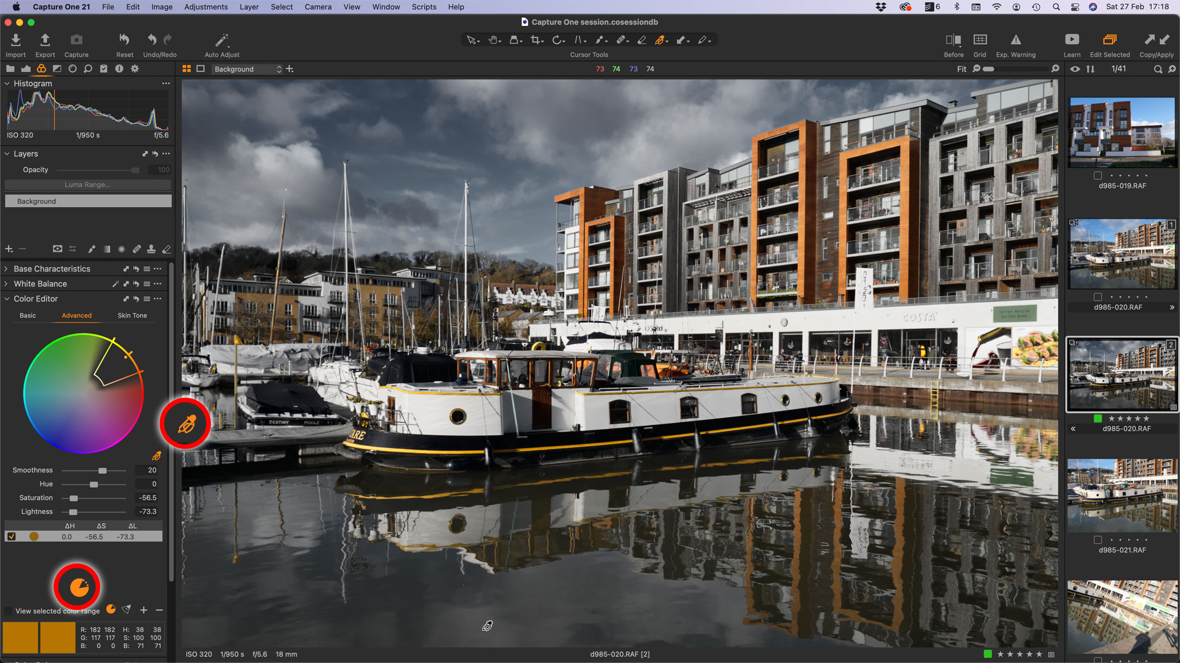
Task: Click Fit zoom label in viewer bar
Action: (x=962, y=69)
